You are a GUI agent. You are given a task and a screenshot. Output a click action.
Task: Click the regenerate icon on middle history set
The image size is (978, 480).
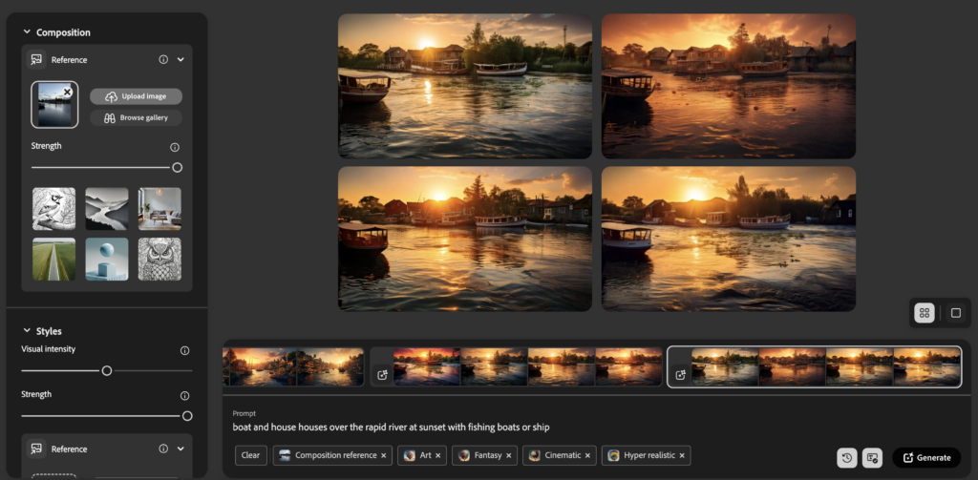pyautogui.click(x=382, y=375)
